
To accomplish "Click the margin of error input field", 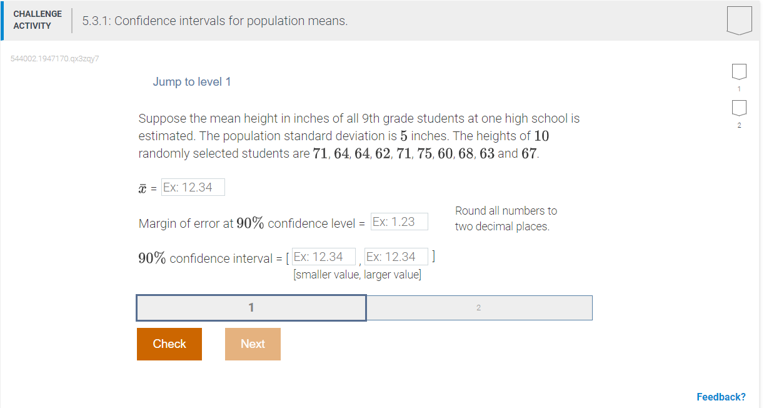I will 399,221.
